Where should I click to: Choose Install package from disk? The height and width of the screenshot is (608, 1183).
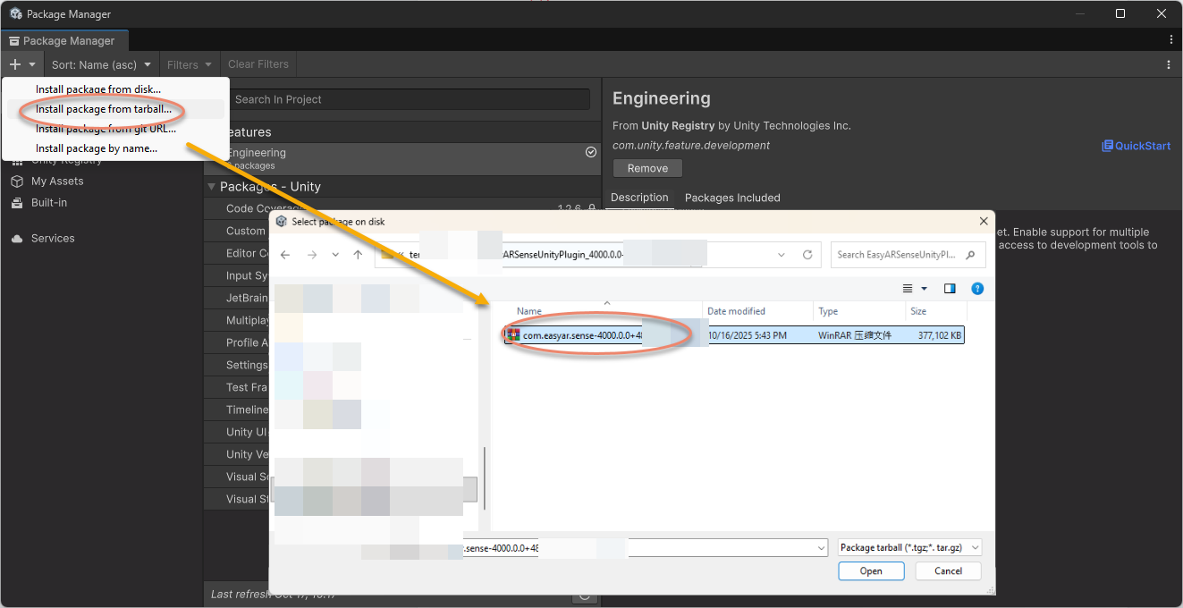coord(98,89)
